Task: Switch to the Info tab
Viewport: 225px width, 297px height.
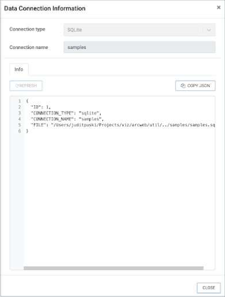Action: (x=19, y=69)
